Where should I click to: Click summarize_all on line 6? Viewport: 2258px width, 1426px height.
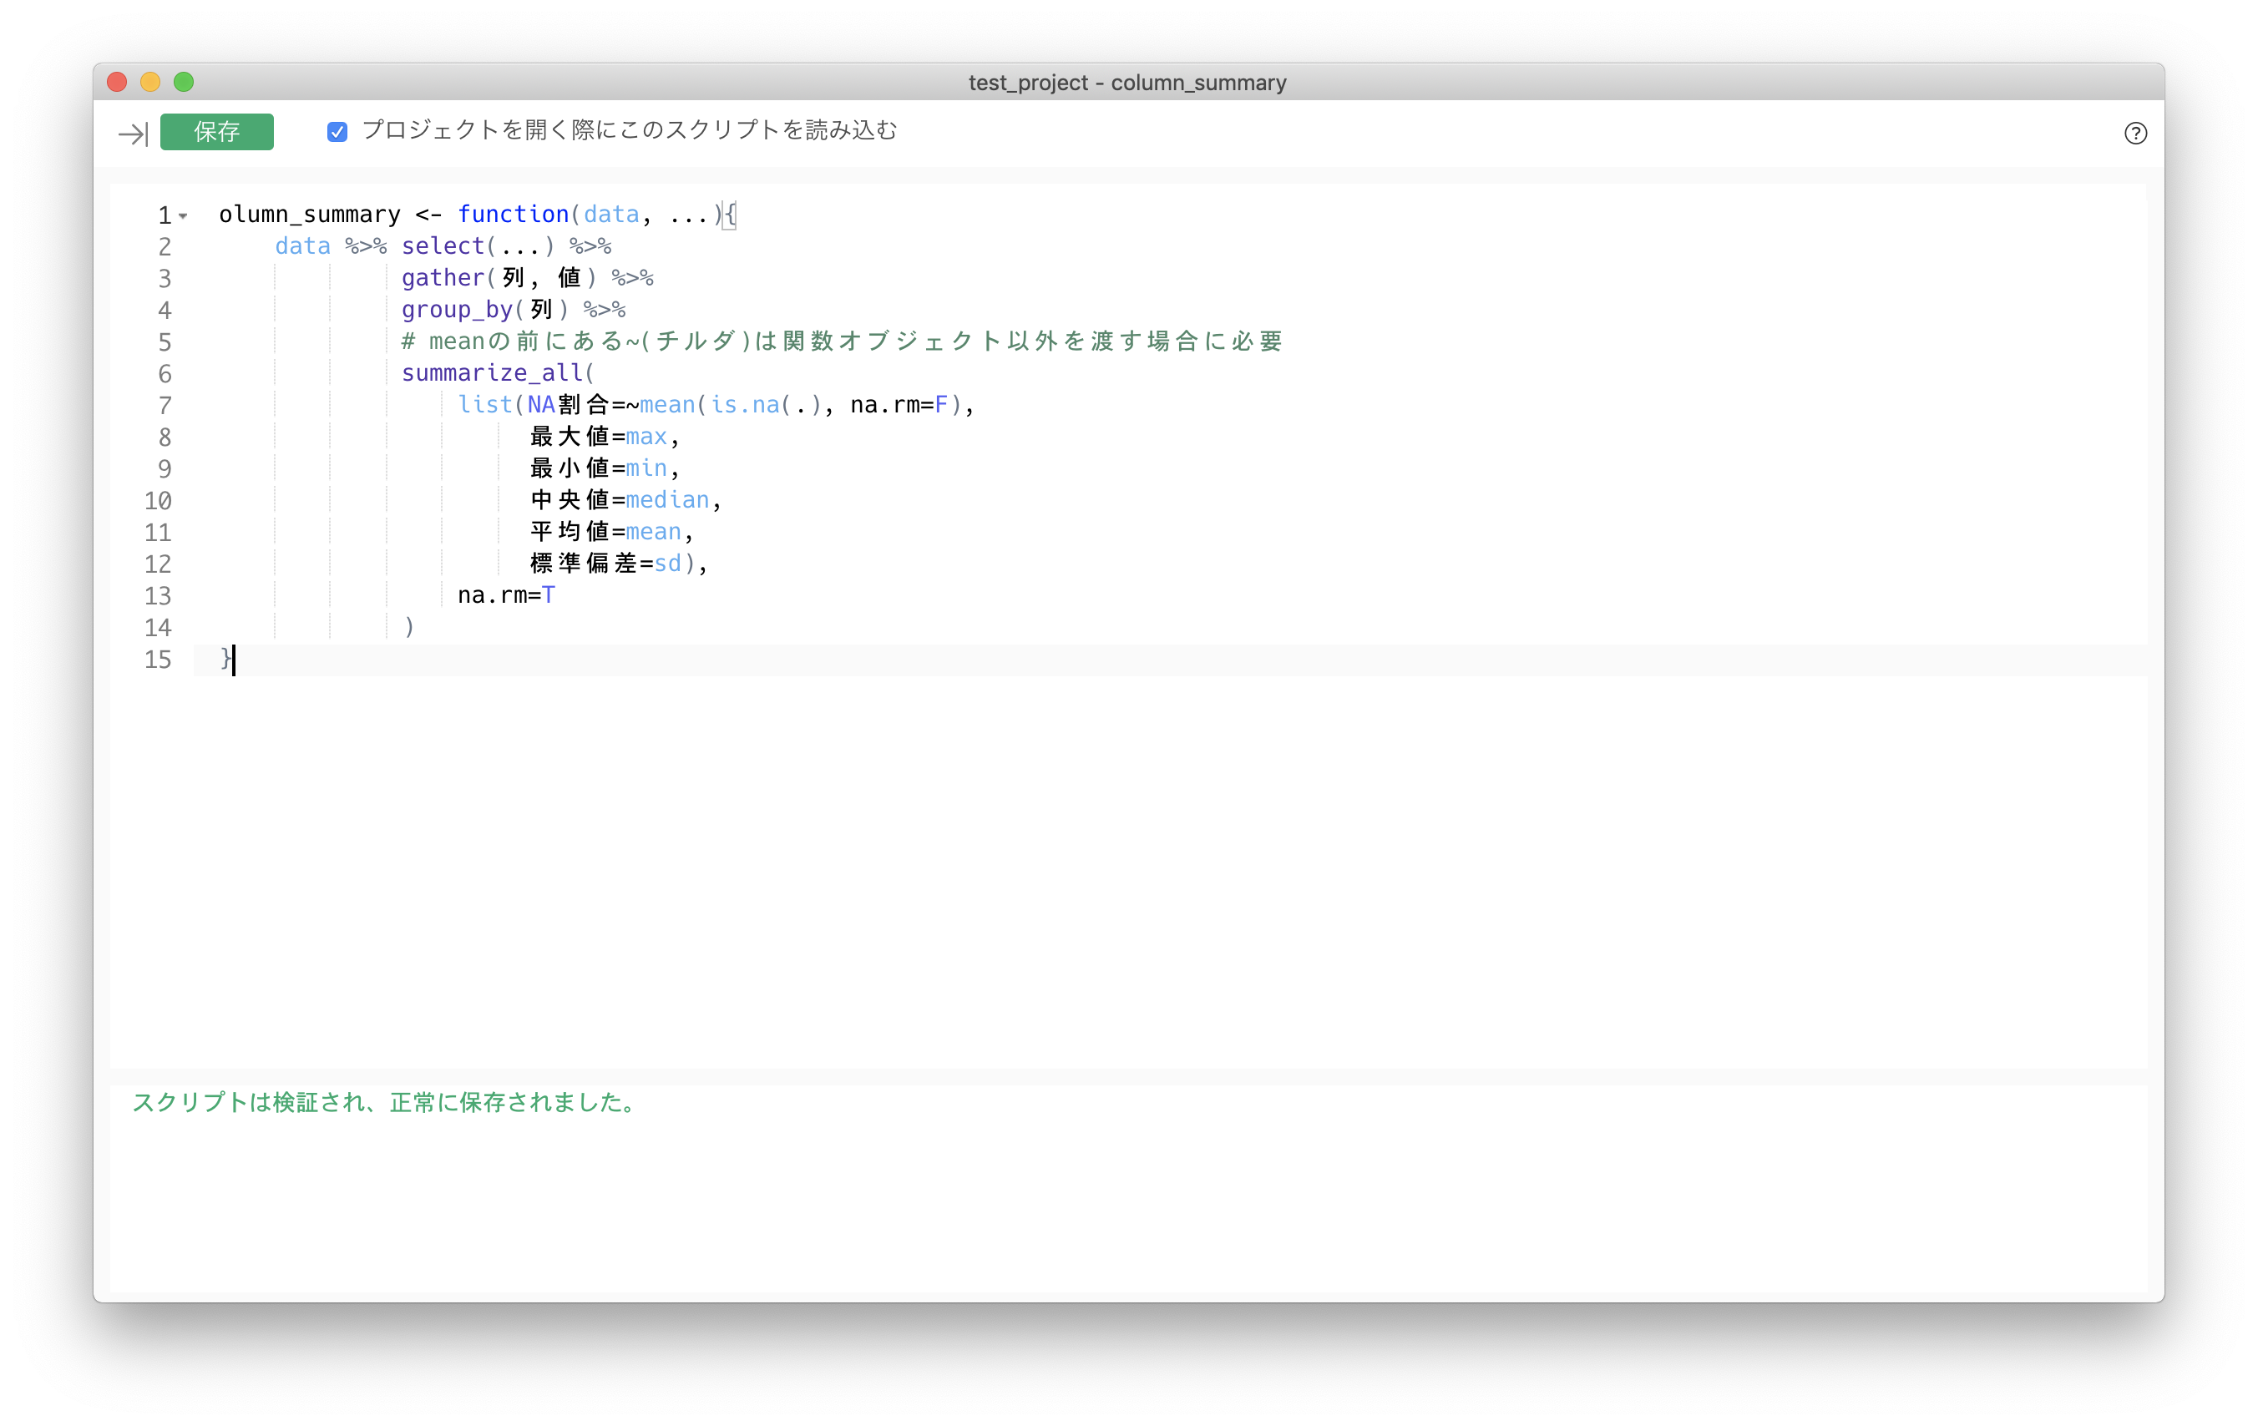493,373
